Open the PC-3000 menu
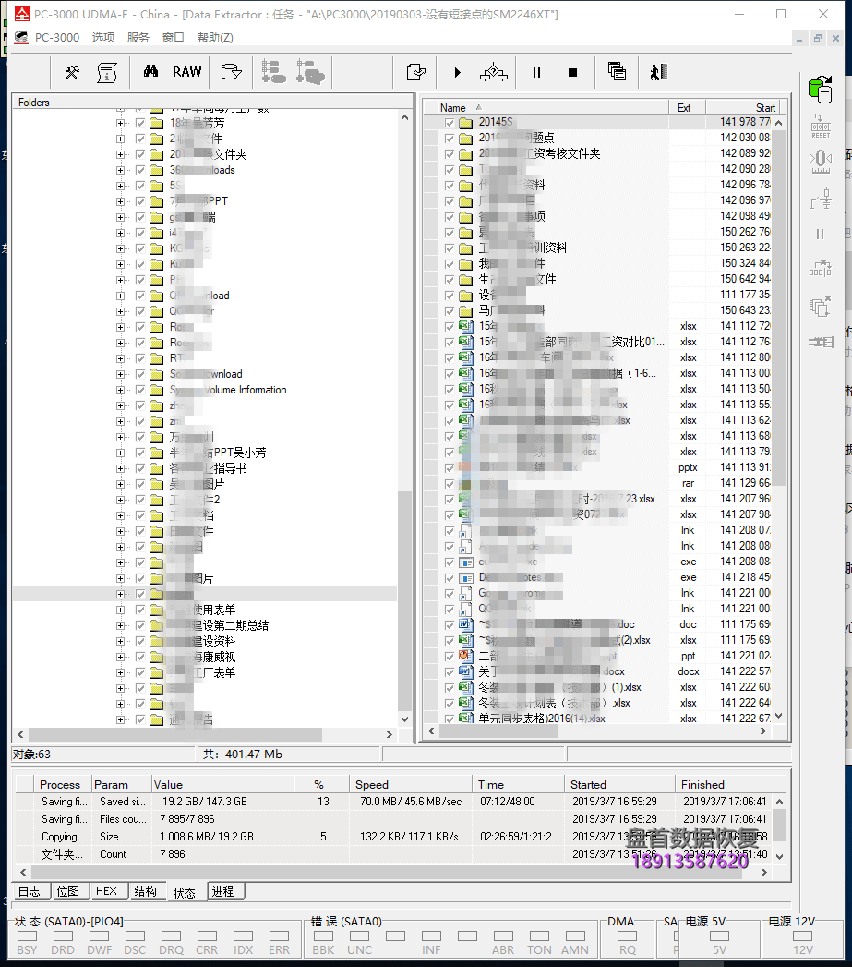 [57, 38]
